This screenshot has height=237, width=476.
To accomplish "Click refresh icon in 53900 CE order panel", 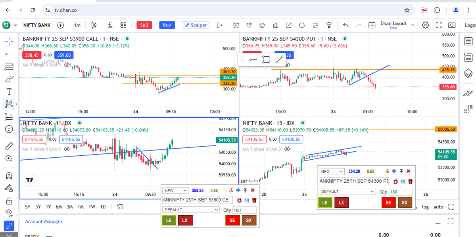I will pyautogui.click(x=240, y=201).
